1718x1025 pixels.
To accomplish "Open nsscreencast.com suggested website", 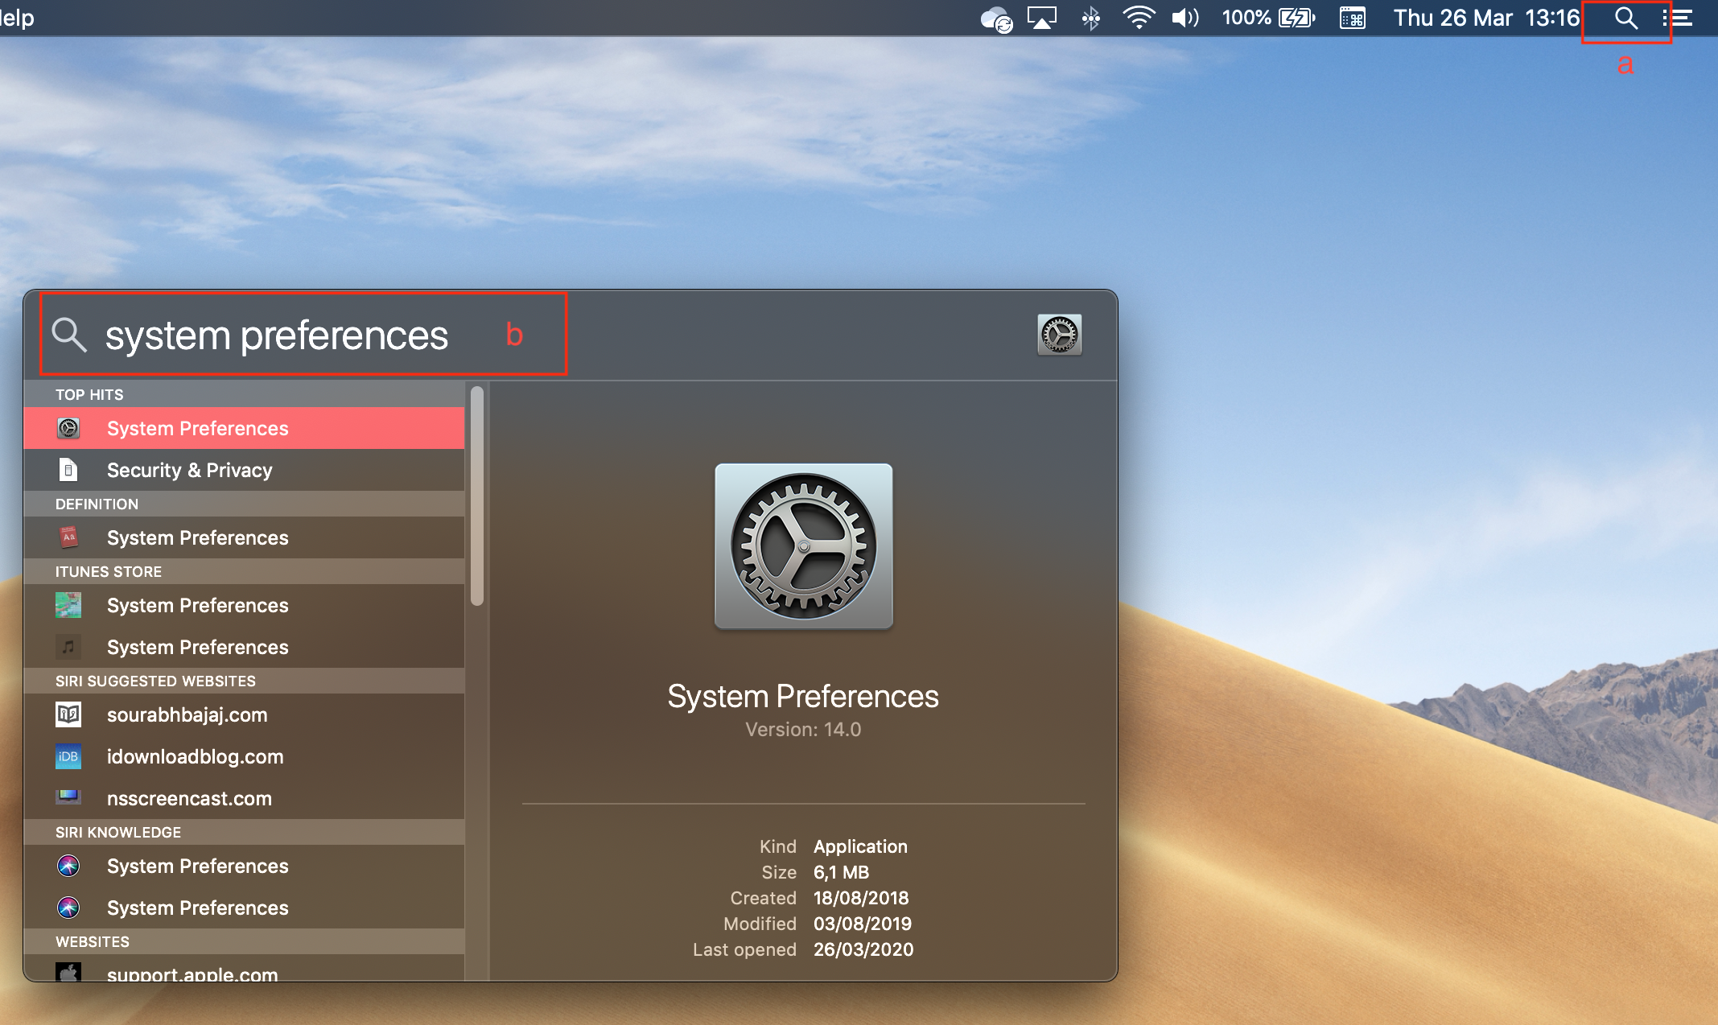I will click(244, 798).
